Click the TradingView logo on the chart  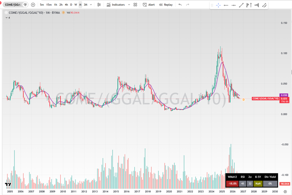click(8, 184)
